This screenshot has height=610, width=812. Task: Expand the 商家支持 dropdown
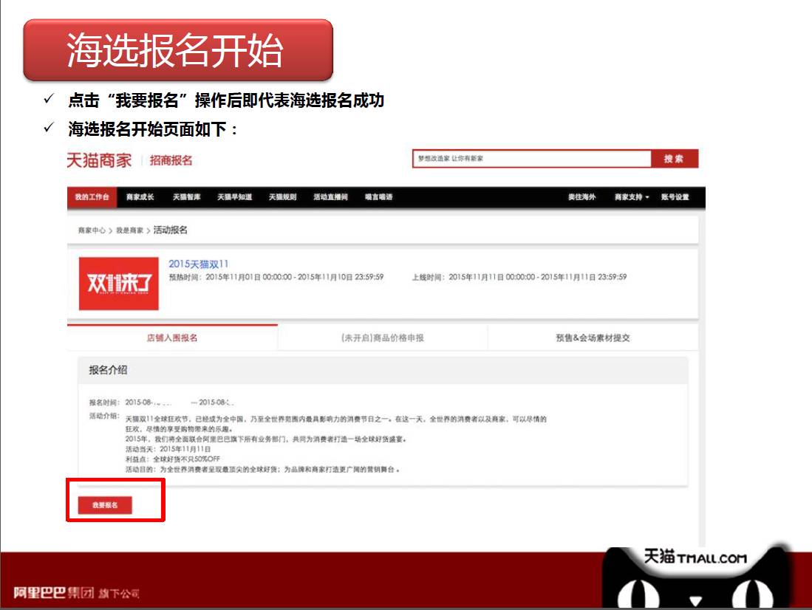pos(631,197)
